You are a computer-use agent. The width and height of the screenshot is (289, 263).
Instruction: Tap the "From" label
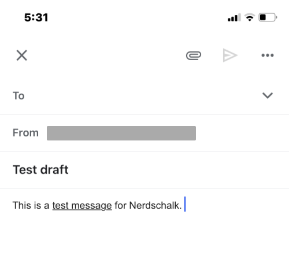pos(25,133)
